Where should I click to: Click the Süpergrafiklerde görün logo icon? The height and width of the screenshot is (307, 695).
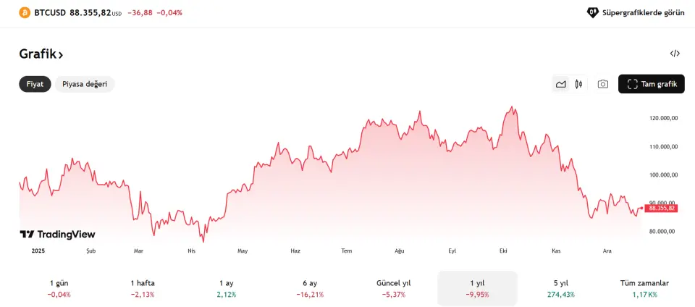coord(593,12)
